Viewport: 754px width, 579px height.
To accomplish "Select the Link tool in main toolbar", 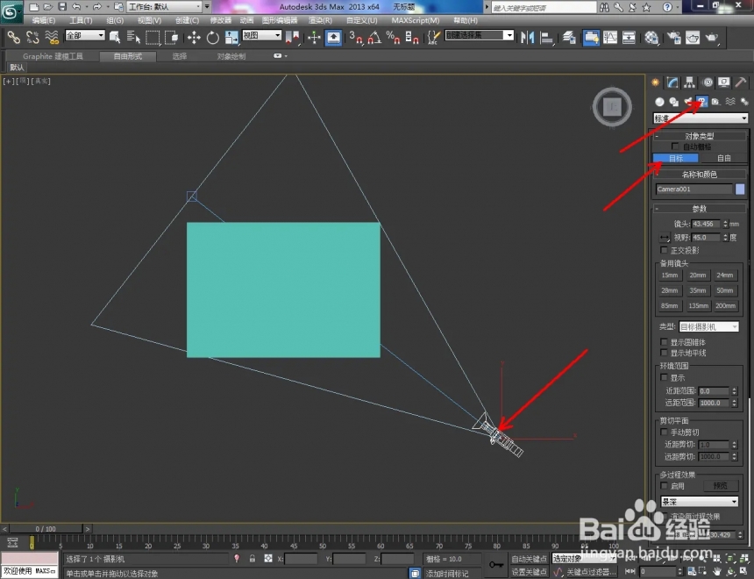I will click(x=13, y=37).
